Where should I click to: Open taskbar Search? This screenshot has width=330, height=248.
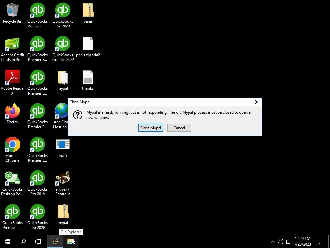[23, 242]
